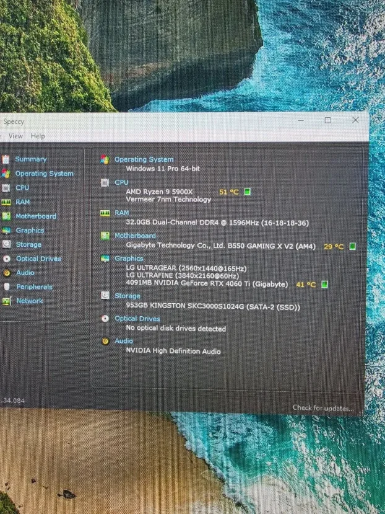Click the CPU icon beside the CPU heading
Viewport: 385px width, 514px height.
[x=105, y=182]
